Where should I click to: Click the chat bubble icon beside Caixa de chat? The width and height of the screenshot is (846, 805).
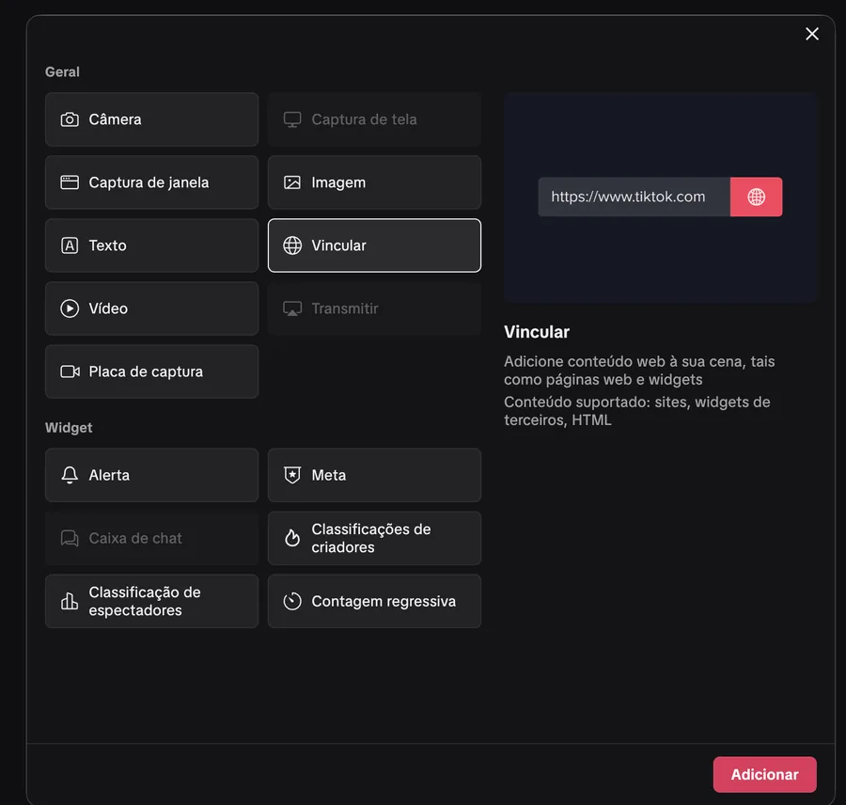70,538
